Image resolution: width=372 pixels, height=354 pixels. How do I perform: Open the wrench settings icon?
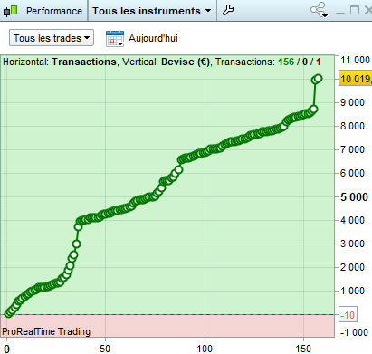228,10
